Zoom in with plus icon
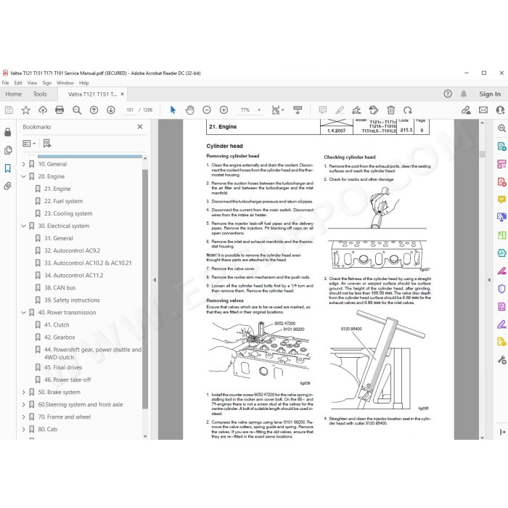 [224, 110]
